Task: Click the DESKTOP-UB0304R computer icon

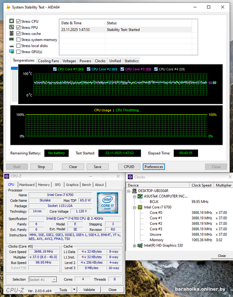Action: [x=135, y=191]
